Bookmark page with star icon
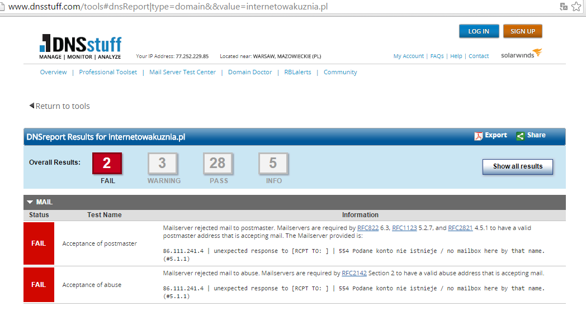This screenshot has height=311, width=586. (576, 6)
